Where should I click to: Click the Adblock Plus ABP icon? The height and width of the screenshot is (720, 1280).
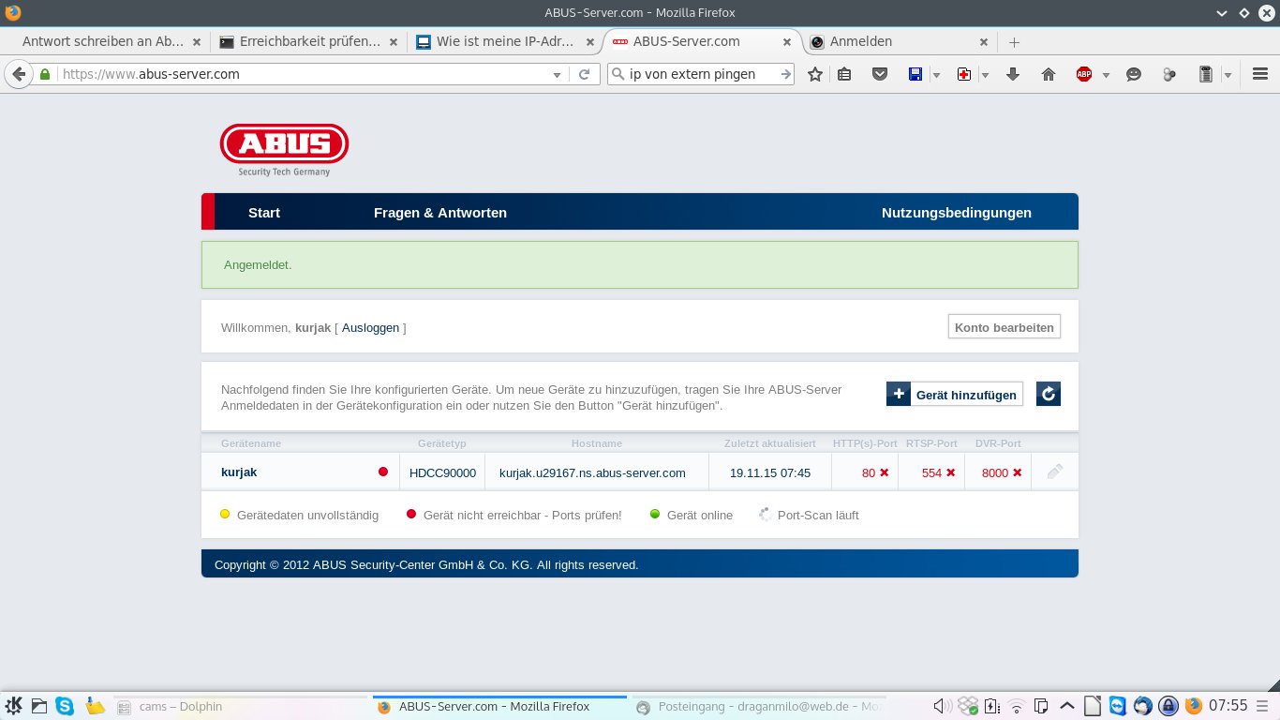click(x=1084, y=74)
